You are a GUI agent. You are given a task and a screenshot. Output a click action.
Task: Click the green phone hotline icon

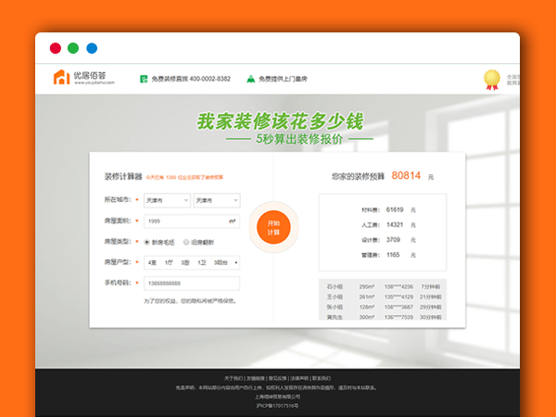click(x=143, y=79)
